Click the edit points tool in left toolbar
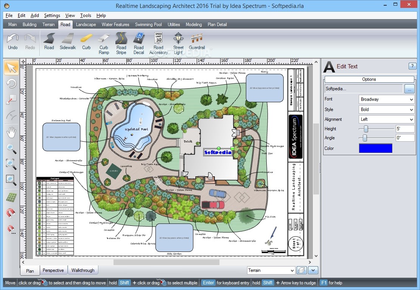The width and height of the screenshot is (420, 290). click(11, 99)
